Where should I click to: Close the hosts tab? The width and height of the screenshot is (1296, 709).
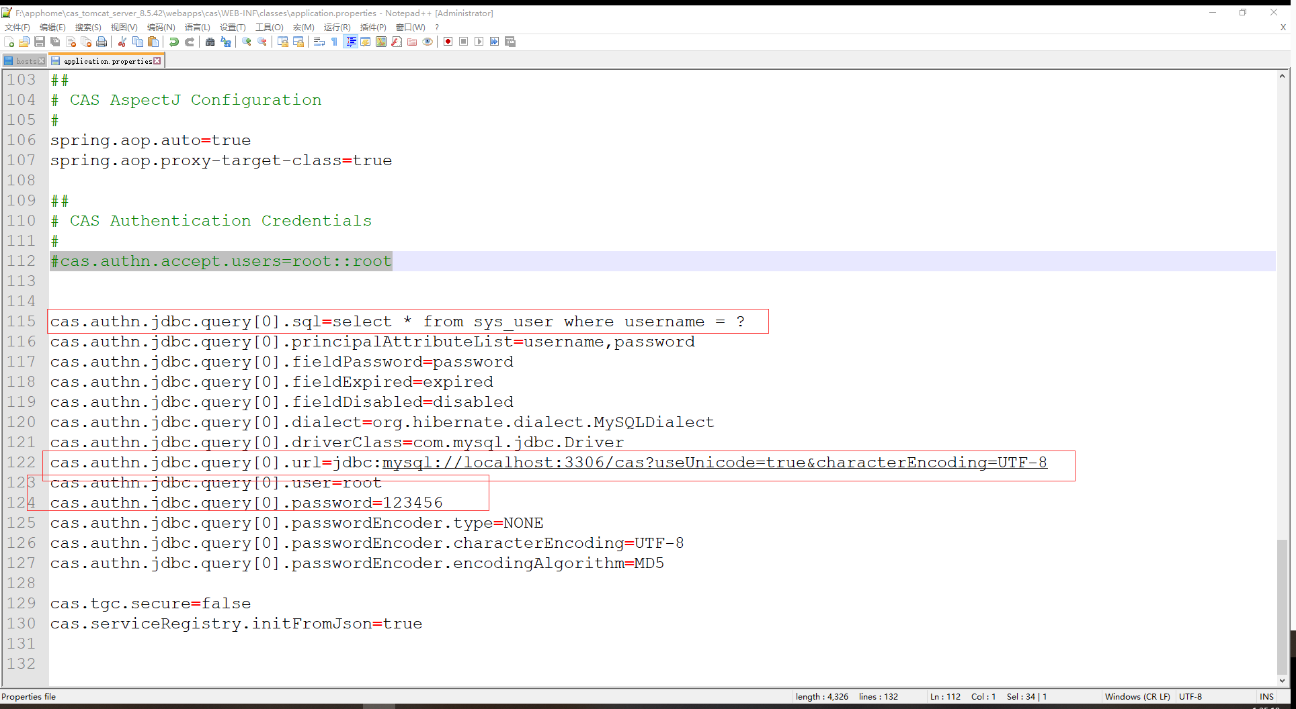[42, 61]
